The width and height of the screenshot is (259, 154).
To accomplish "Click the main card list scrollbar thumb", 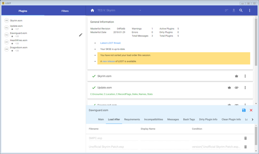I will coord(256,42).
